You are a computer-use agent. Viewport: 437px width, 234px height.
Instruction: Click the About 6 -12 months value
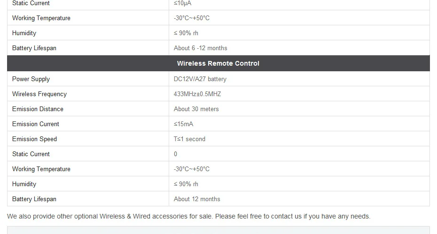pos(200,48)
